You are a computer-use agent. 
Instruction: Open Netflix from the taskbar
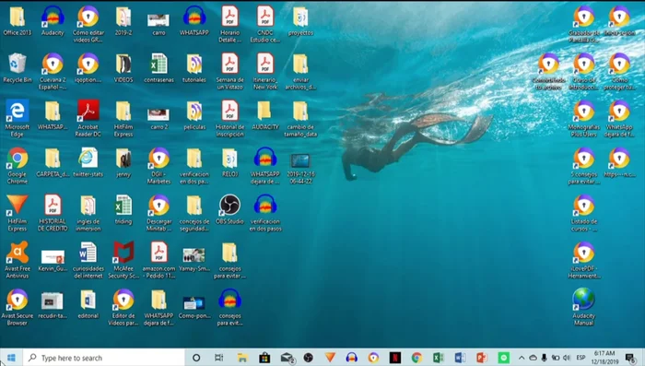coord(395,358)
